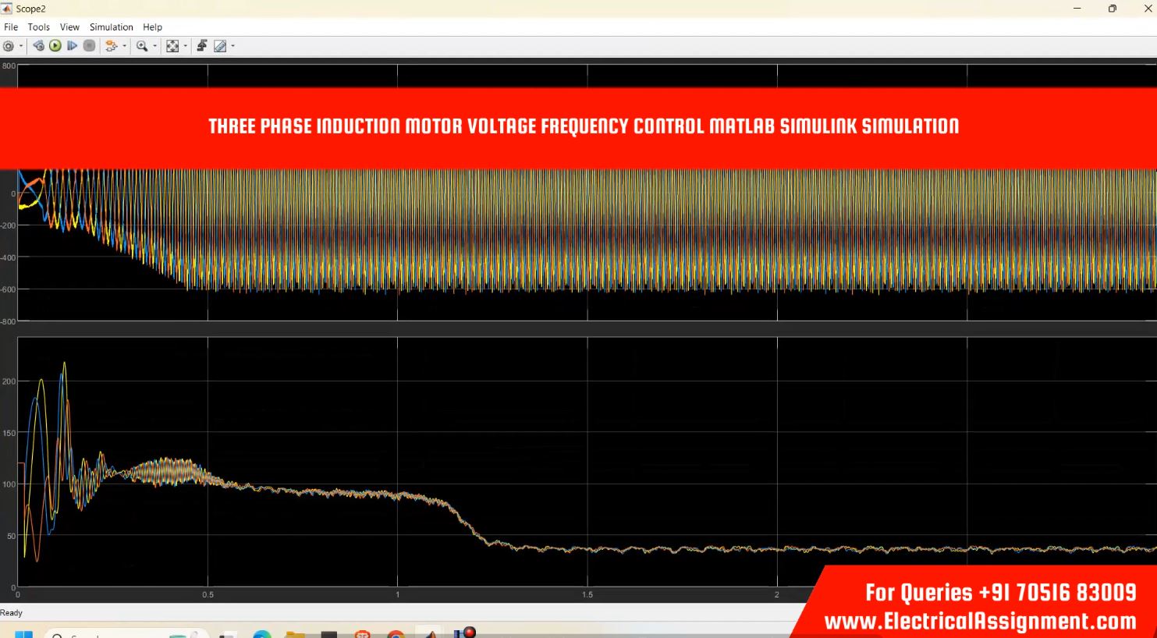Click the Highlight Simulink Block icon
Viewport: 1157px width, 638px height.
pyautogui.click(x=111, y=46)
